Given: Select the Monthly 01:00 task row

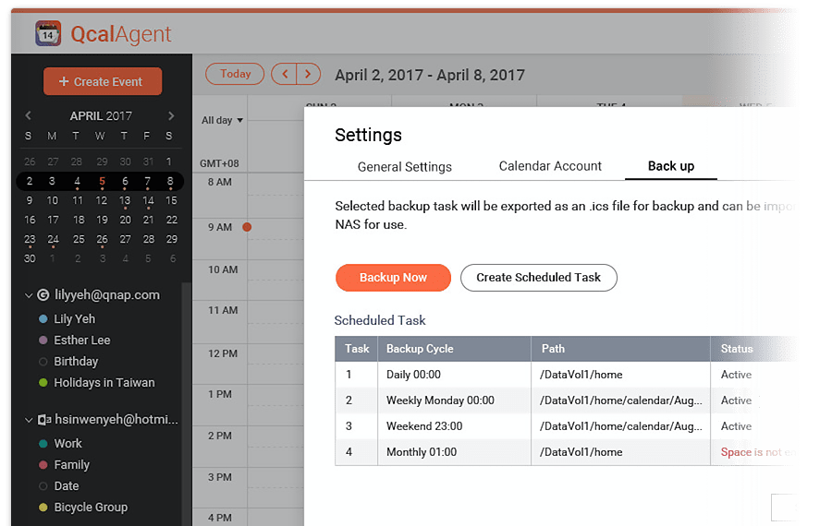Looking at the screenshot, I should [565, 452].
